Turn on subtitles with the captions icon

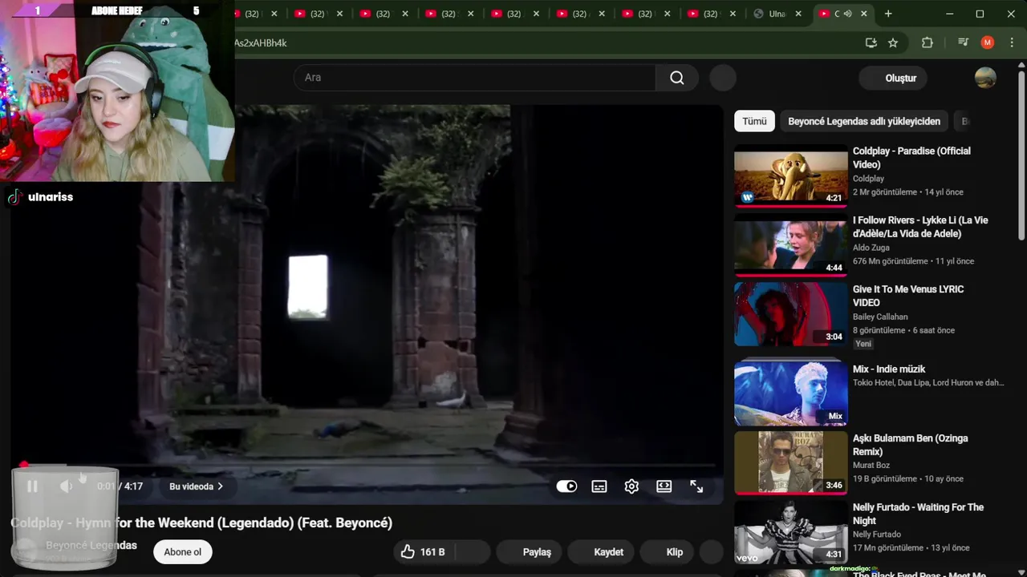(x=599, y=486)
